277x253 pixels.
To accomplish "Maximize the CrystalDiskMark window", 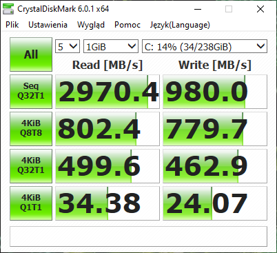I will [x=229, y=9].
